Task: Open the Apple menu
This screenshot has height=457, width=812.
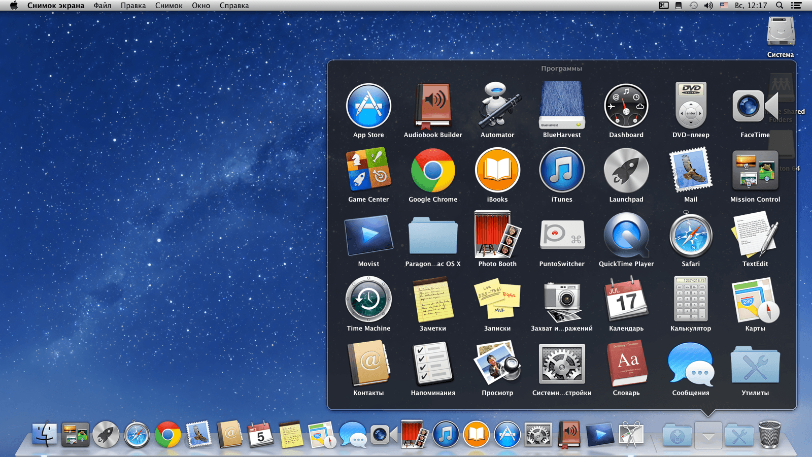Action: pos(14,6)
